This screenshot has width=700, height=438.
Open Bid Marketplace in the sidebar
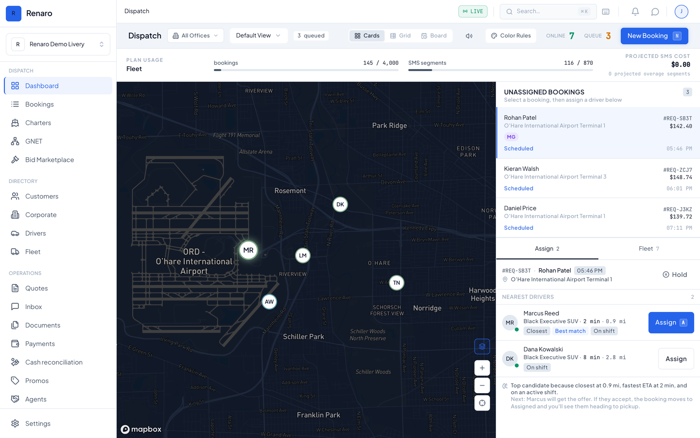58,160
